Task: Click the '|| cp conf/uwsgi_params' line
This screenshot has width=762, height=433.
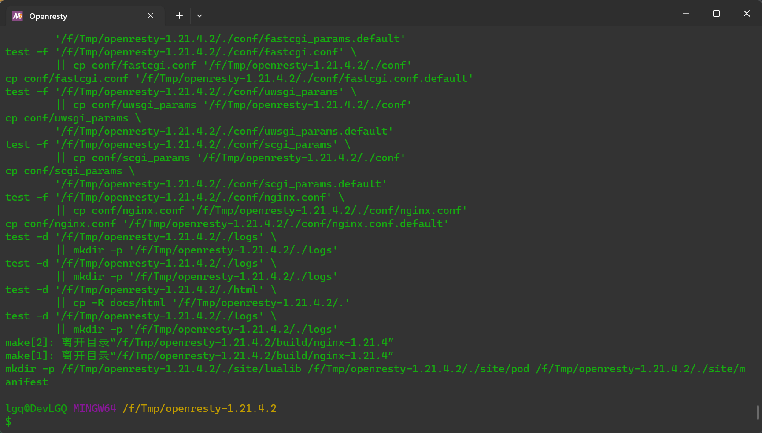Action: [234, 105]
